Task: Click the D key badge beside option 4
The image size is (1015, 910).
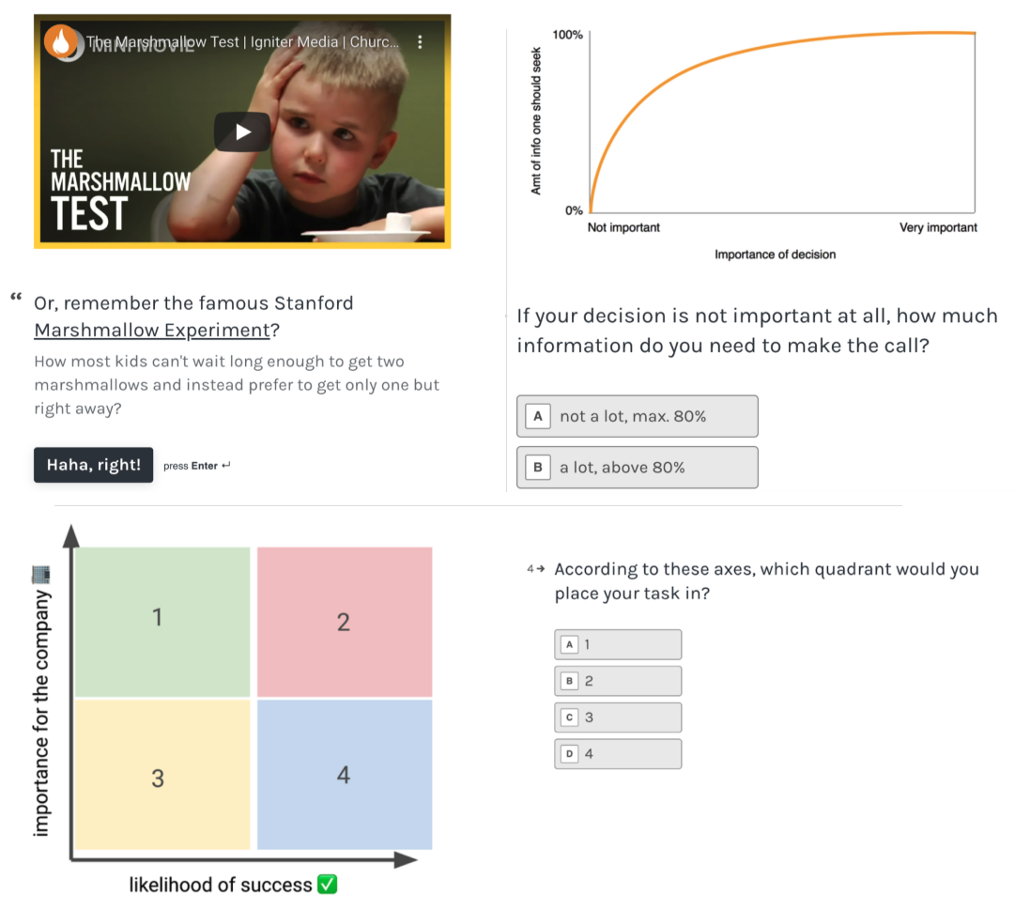Action: click(569, 753)
